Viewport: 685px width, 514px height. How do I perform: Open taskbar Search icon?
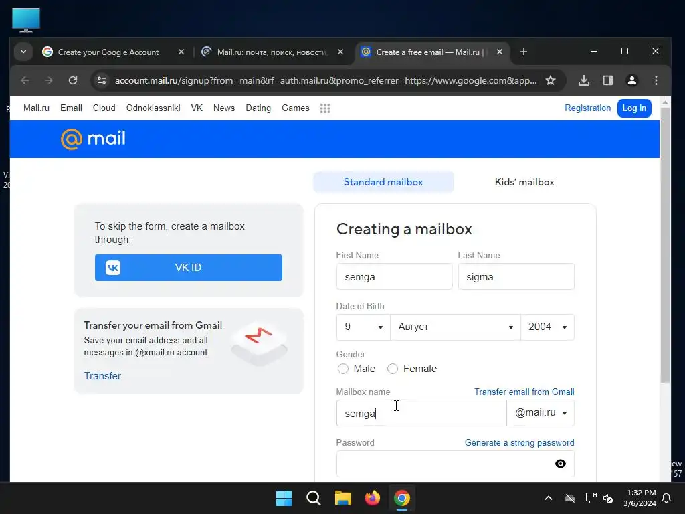(313, 498)
